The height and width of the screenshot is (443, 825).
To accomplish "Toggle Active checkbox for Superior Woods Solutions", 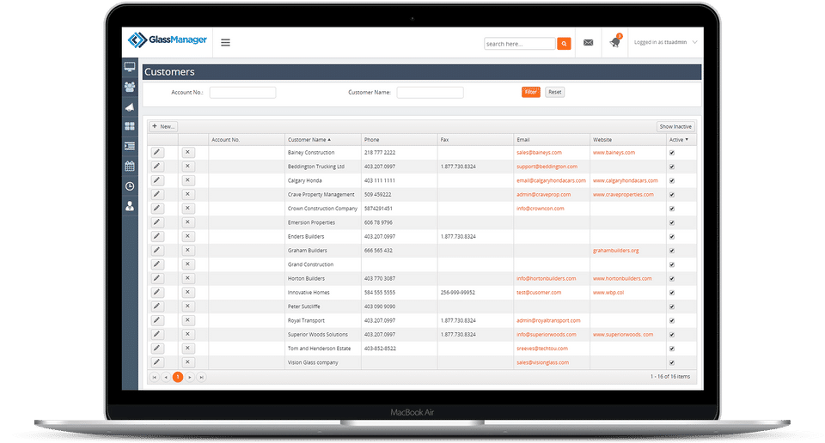I will [x=672, y=335].
